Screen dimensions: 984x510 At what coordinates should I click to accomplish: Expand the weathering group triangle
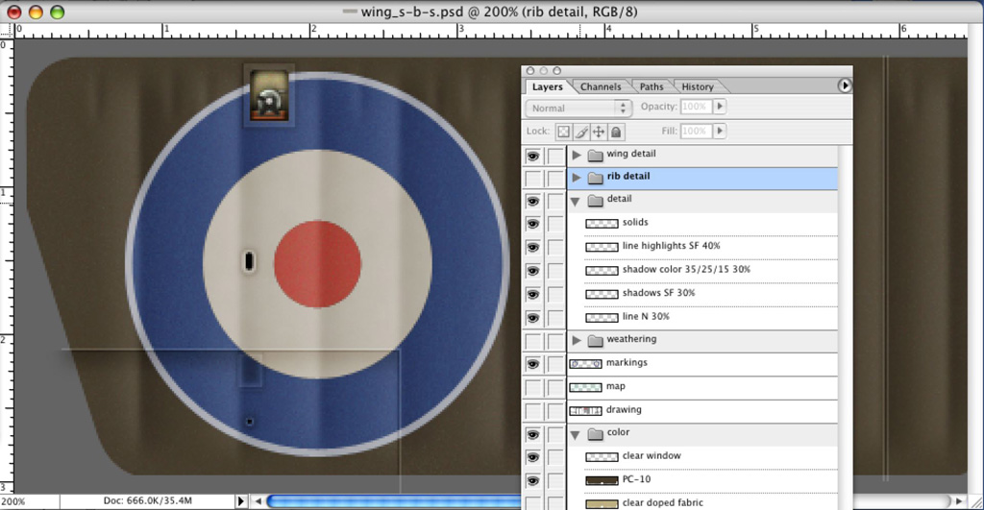577,340
